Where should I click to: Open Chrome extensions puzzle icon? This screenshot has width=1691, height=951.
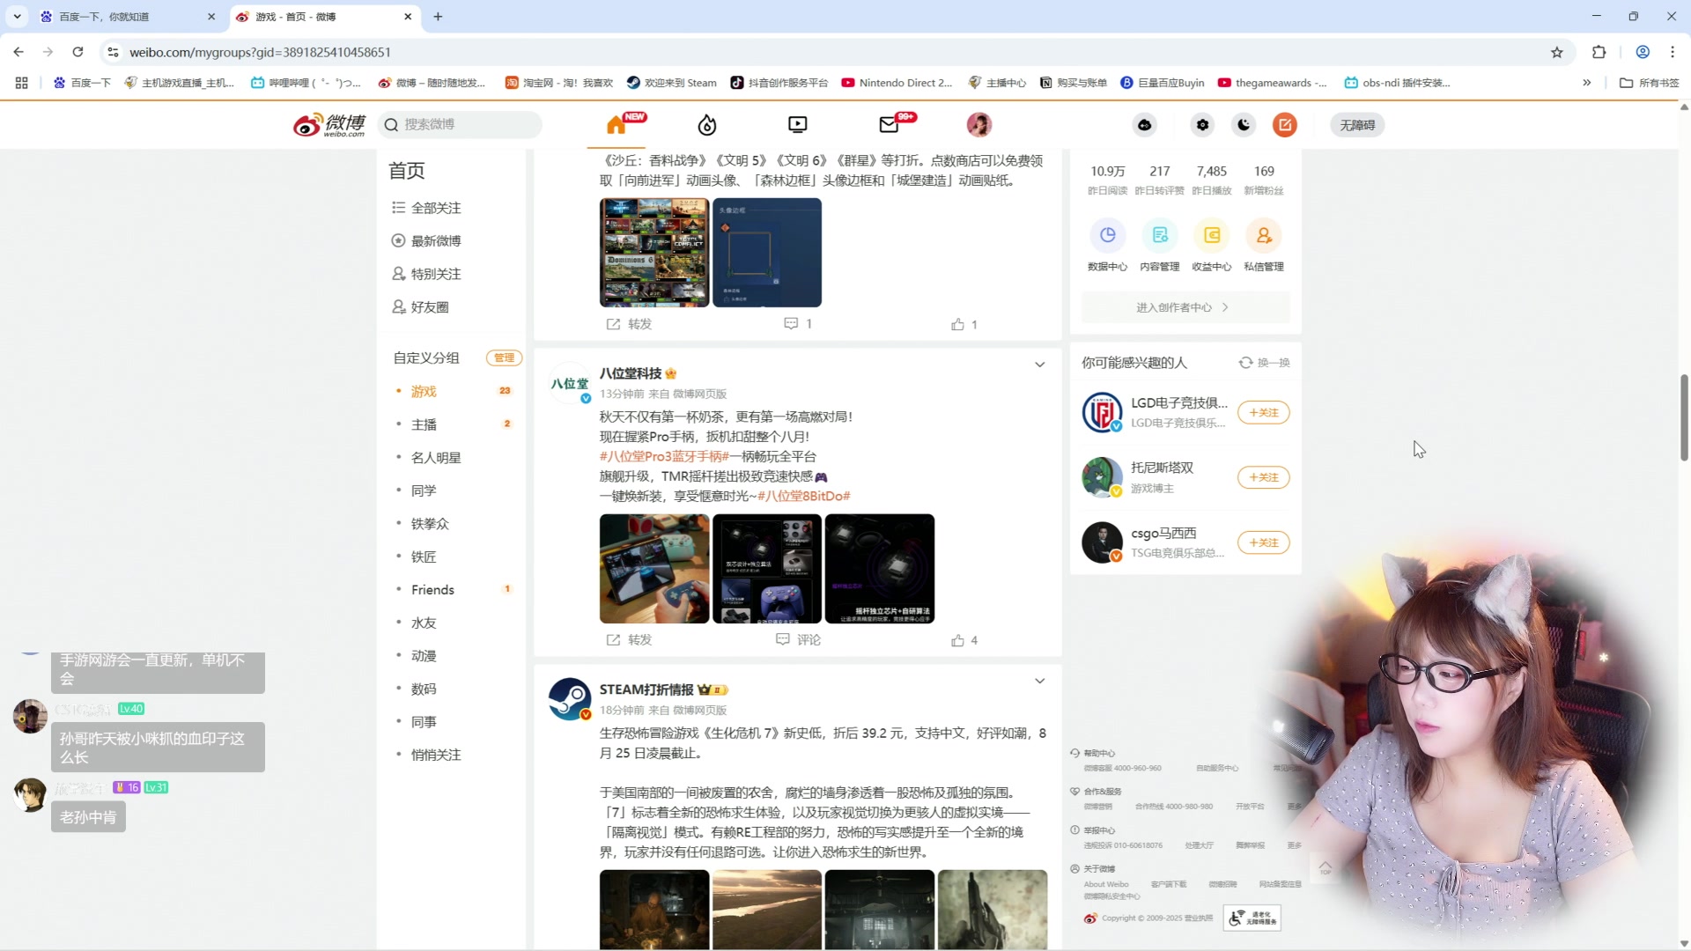1599,52
